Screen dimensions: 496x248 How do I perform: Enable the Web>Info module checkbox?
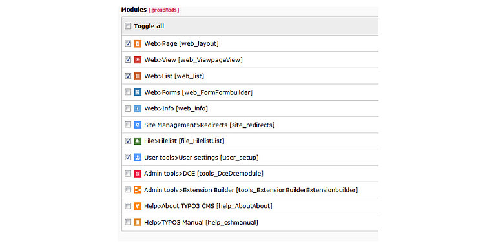tap(128, 108)
